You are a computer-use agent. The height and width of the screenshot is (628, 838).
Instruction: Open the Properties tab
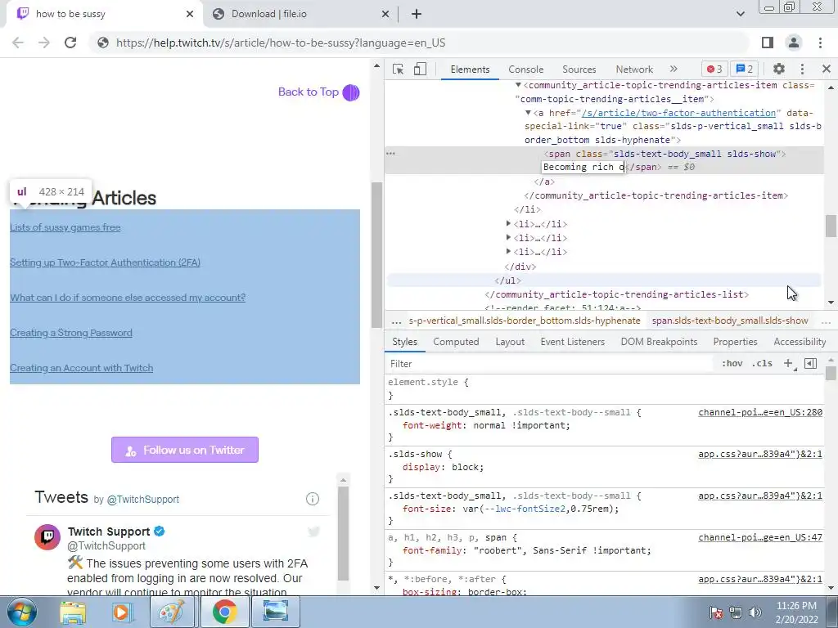(735, 342)
